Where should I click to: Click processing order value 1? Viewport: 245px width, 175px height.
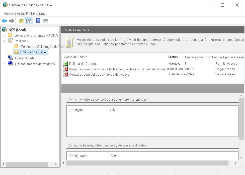pos(186,64)
